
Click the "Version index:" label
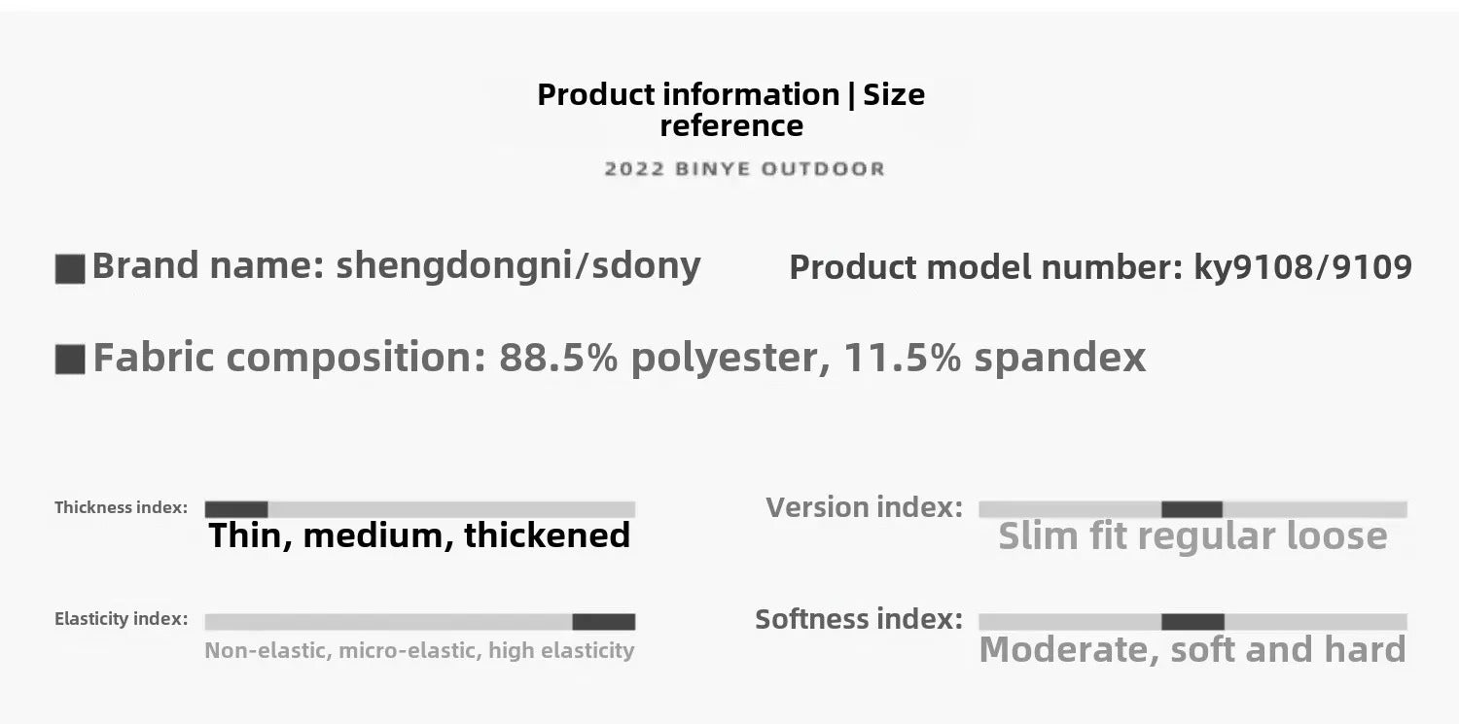(x=864, y=507)
